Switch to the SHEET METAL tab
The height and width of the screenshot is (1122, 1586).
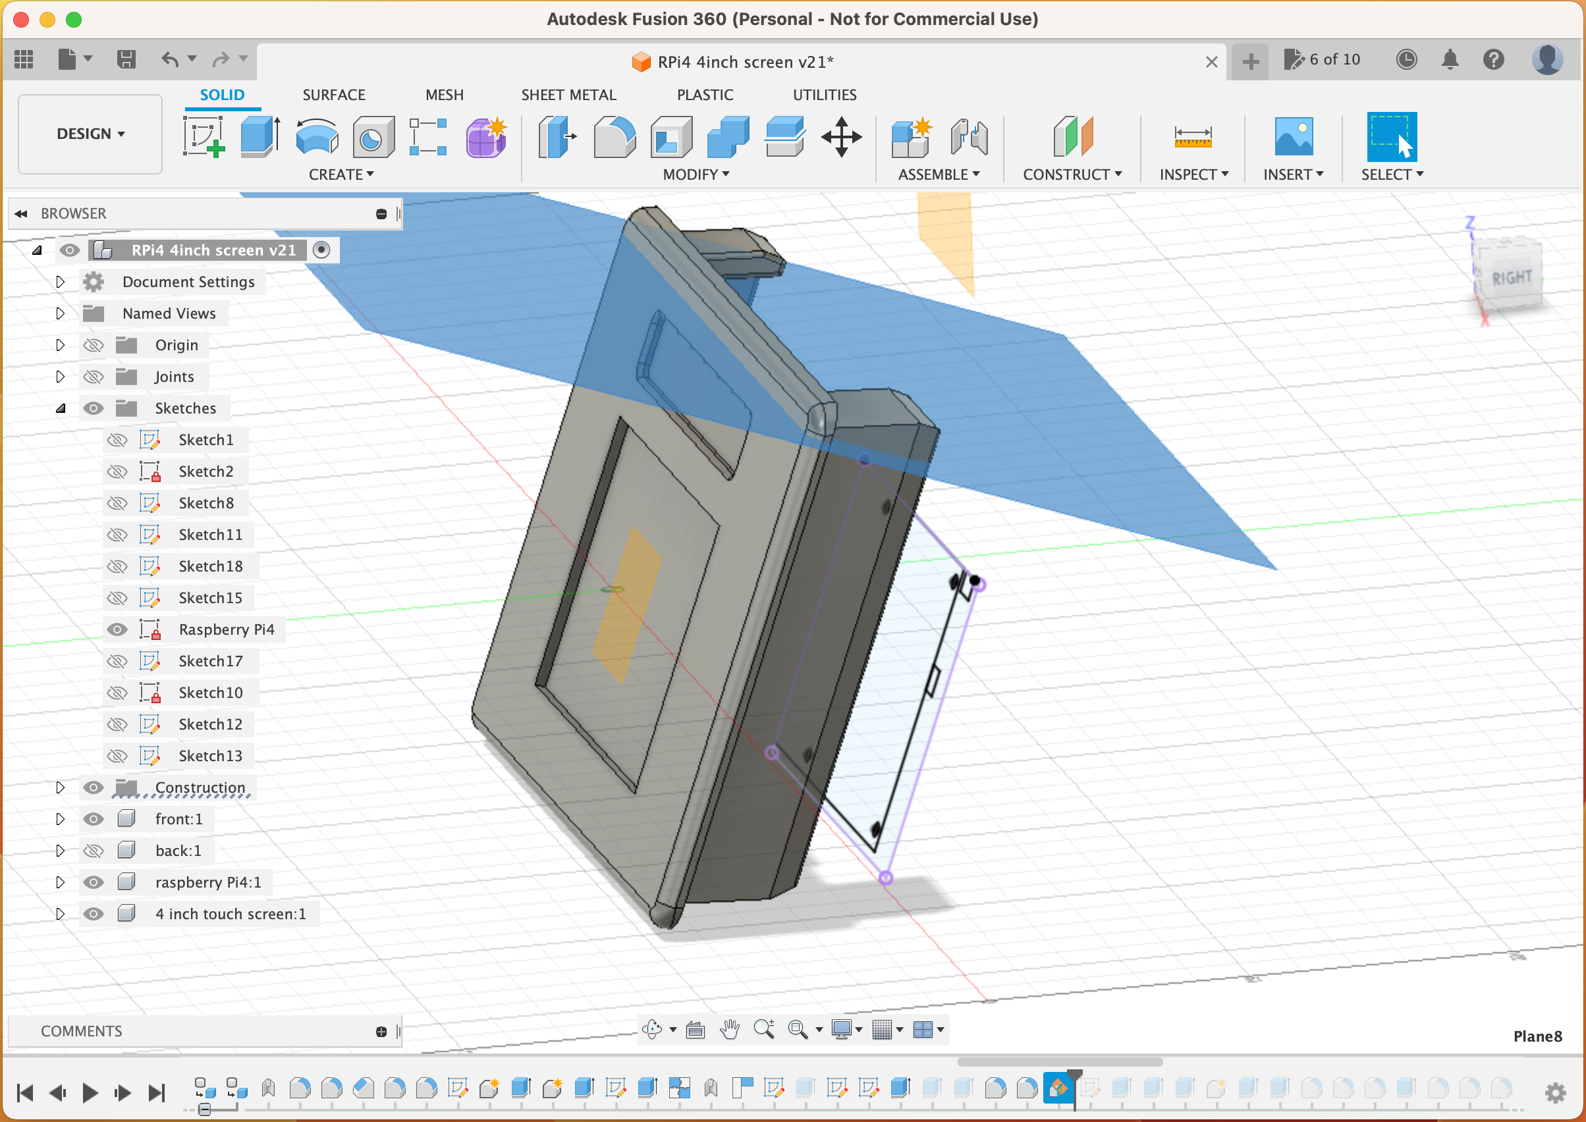tap(569, 95)
